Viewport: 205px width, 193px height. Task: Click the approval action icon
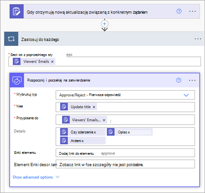pyautogui.click(x=17, y=80)
